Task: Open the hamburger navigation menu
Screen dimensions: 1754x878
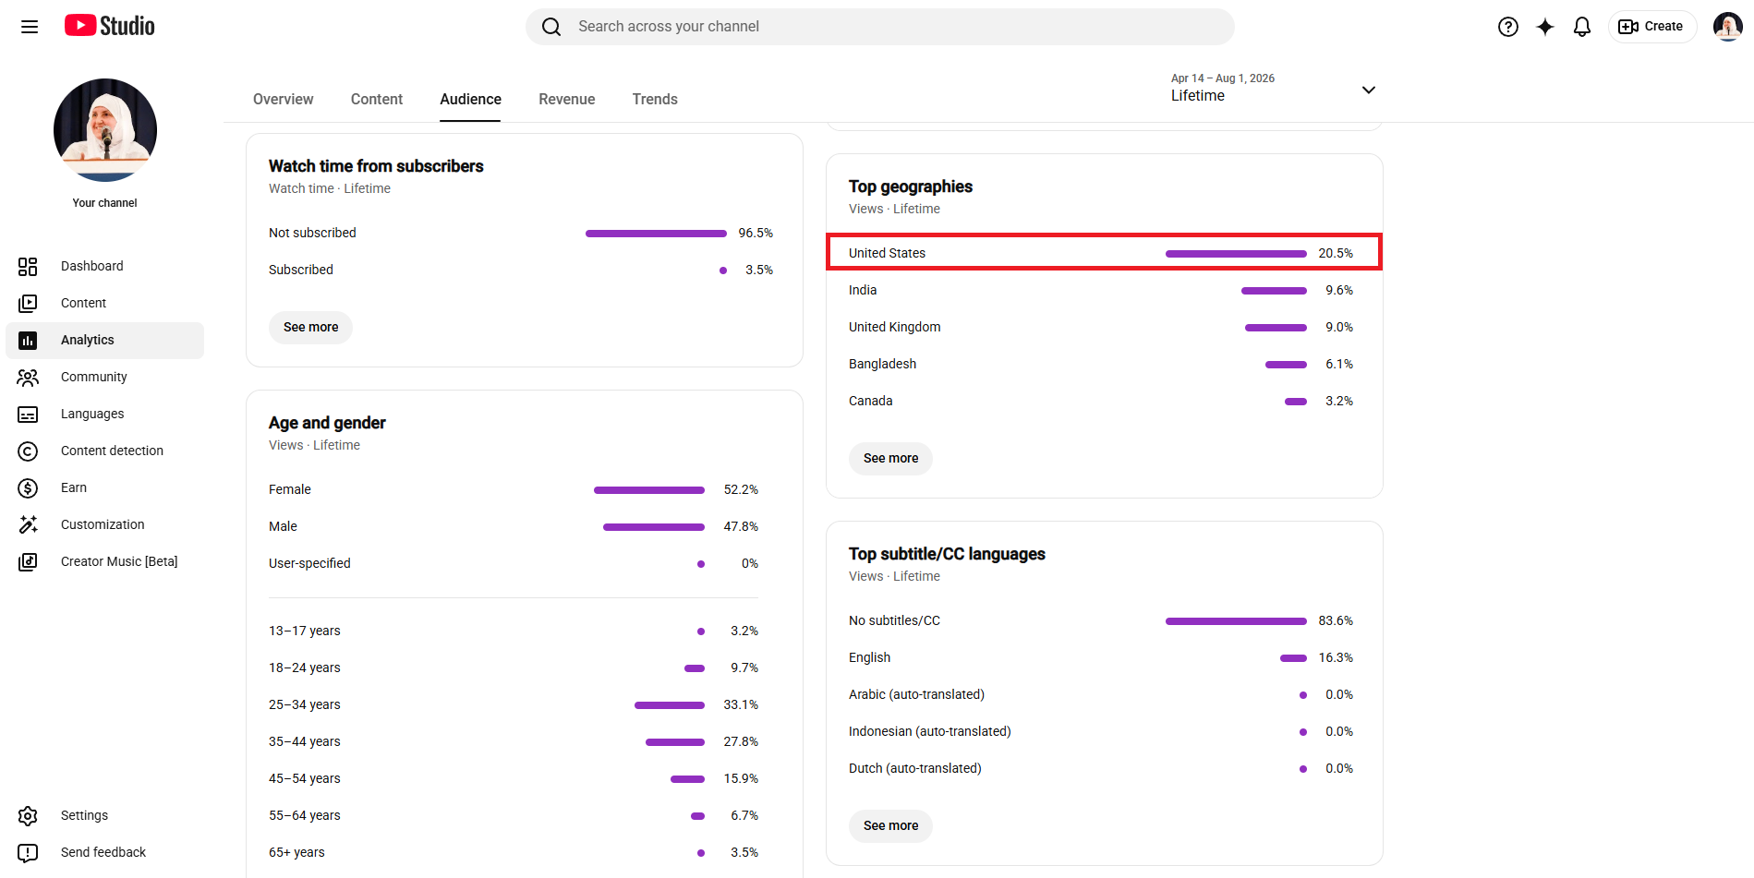Action: (x=30, y=27)
